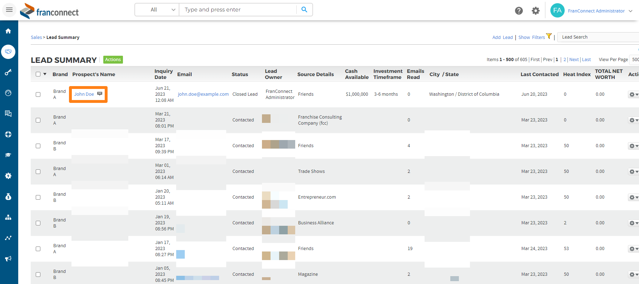Go to page 2 of the lead list
Screen dimensions: 639x284
point(565,60)
